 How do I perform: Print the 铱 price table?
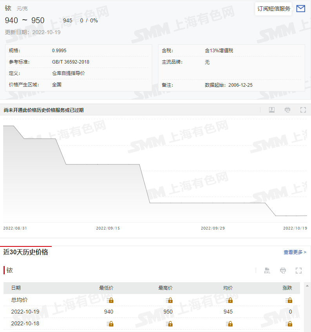pyautogui.click(x=283, y=270)
